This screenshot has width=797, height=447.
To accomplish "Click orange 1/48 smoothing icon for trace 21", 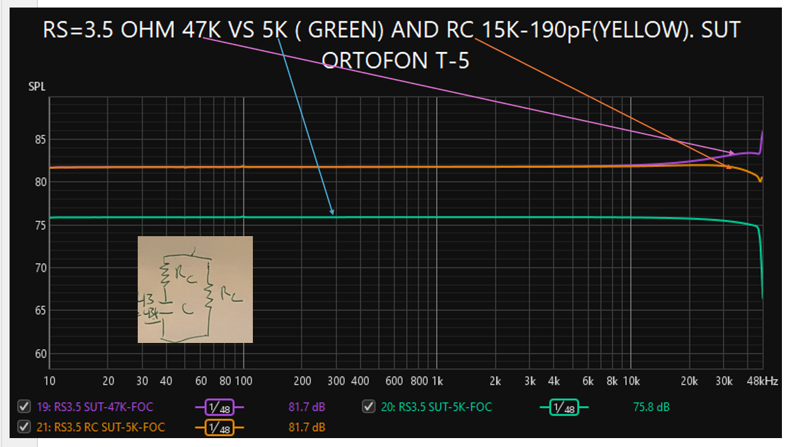I will (219, 428).
